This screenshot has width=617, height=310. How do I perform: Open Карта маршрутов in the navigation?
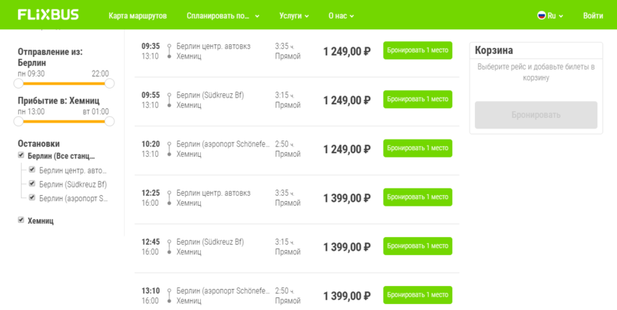point(138,15)
